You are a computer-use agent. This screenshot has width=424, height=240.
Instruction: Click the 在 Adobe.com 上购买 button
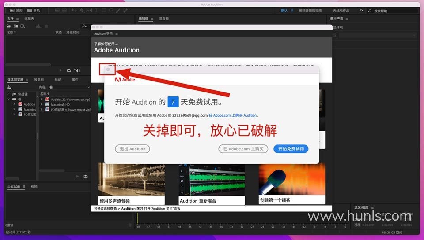tap(243, 149)
